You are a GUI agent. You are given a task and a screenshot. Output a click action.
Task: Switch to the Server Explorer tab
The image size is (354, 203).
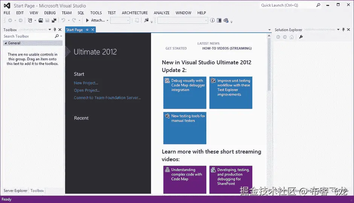(x=15, y=191)
